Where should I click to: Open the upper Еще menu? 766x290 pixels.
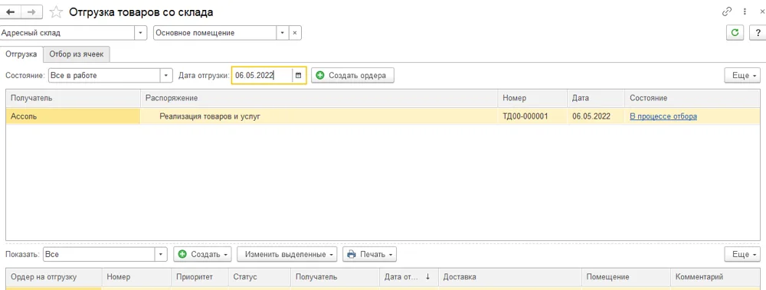(x=742, y=76)
